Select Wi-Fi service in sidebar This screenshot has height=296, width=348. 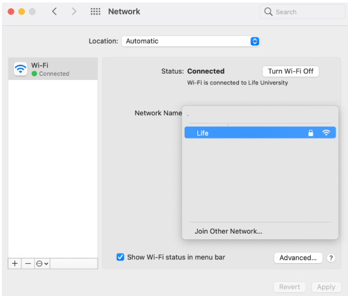click(53, 69)
